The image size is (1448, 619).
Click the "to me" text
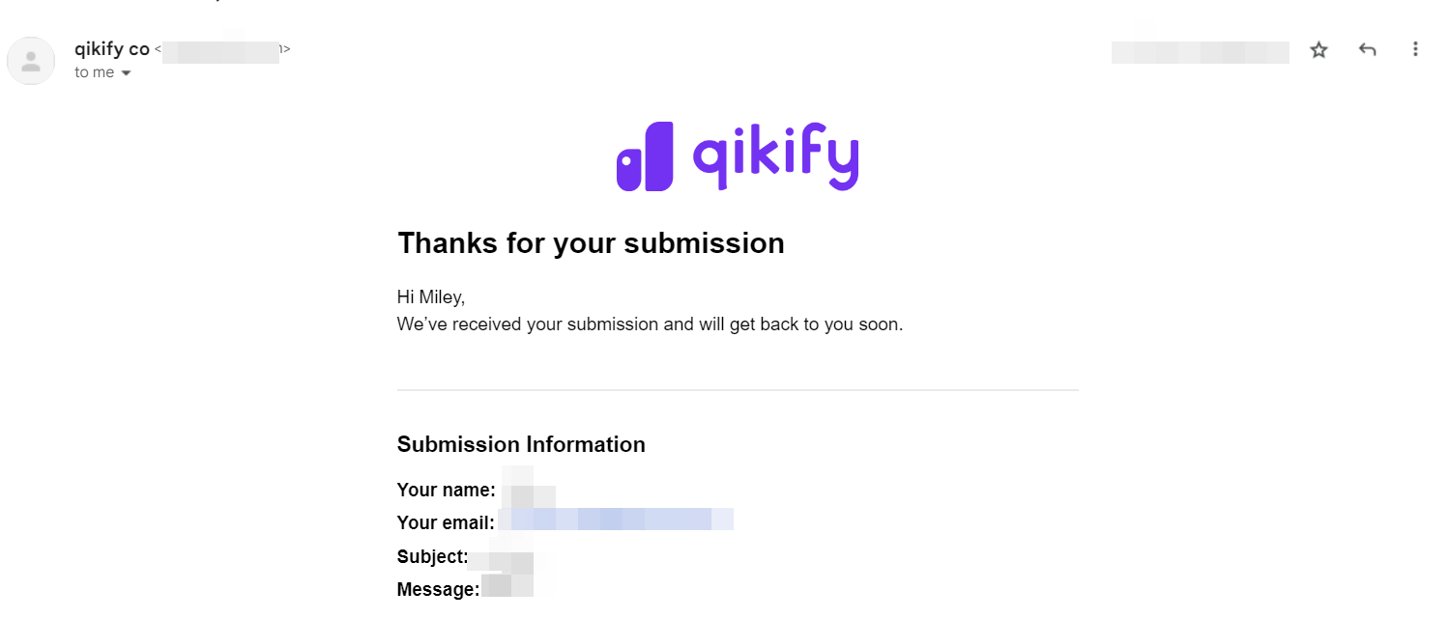click(x=94, y=72)
